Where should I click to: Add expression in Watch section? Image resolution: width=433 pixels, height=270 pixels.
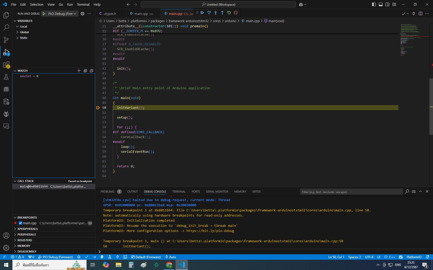79,71
